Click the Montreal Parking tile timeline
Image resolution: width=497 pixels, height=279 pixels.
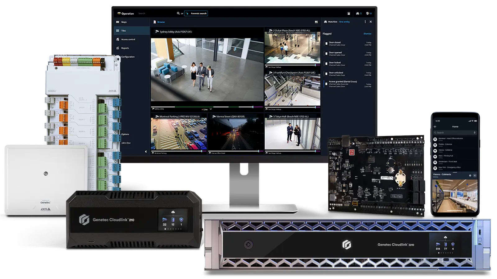click(x=179, y=151)
